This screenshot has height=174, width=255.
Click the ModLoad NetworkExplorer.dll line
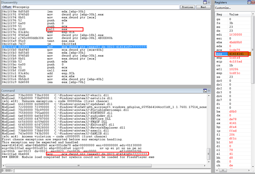click(64, 128)
